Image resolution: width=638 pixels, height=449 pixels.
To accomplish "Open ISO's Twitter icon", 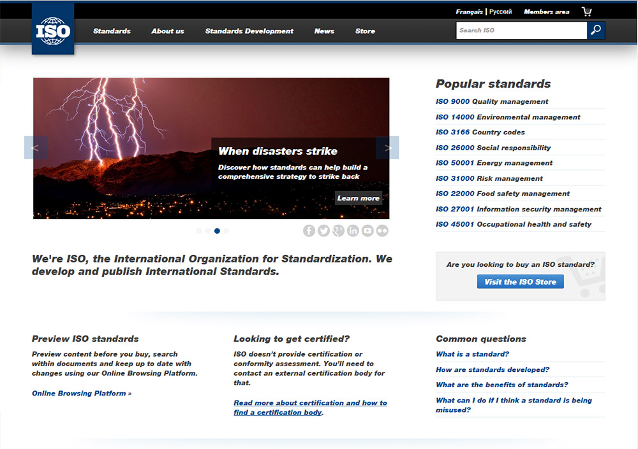I will pyautogui.click(x=323, y=231).
